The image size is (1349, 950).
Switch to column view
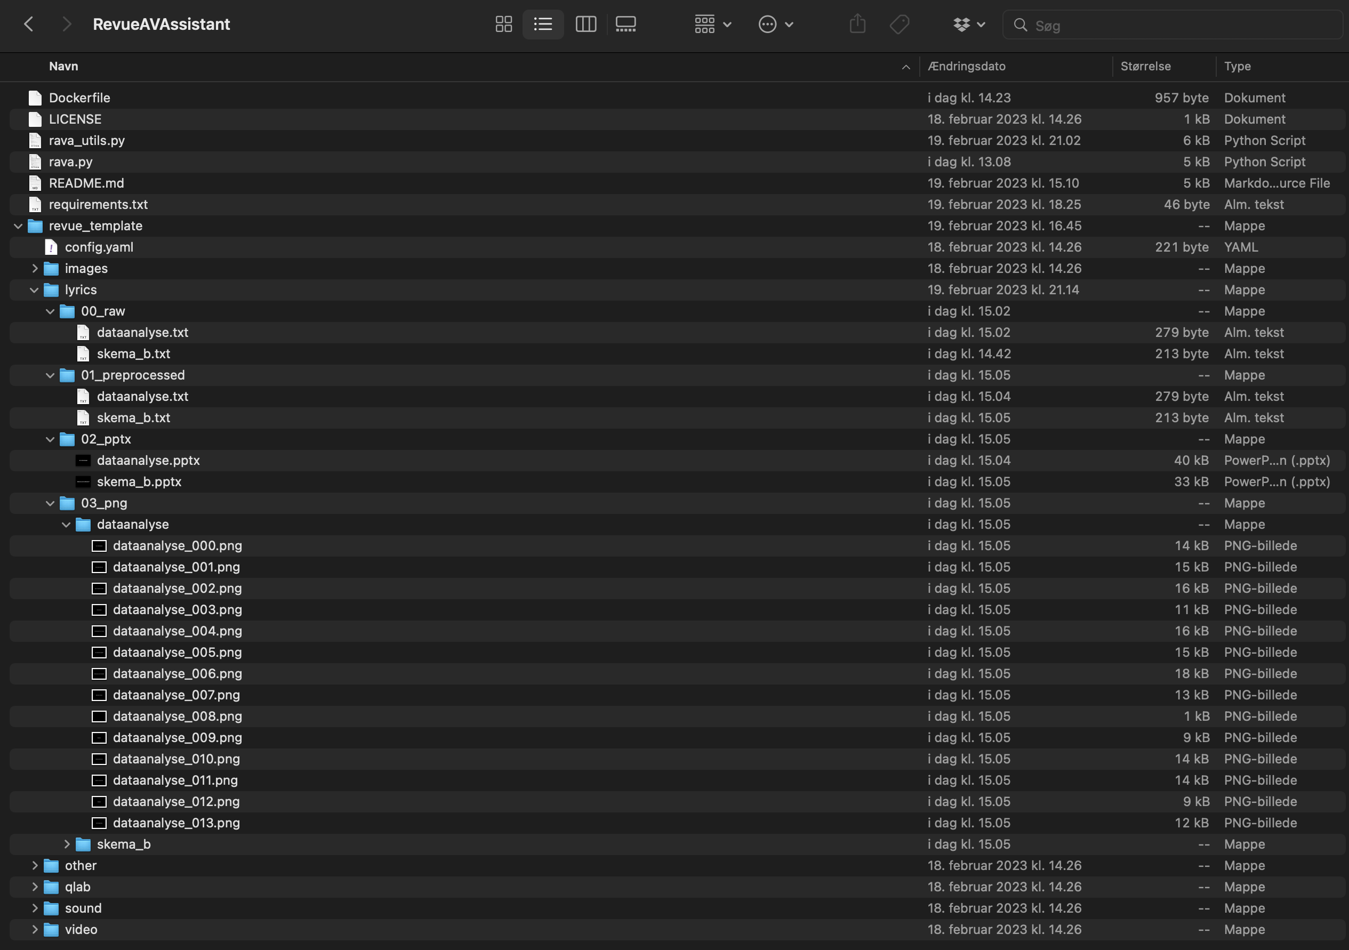tap(585, 24)
